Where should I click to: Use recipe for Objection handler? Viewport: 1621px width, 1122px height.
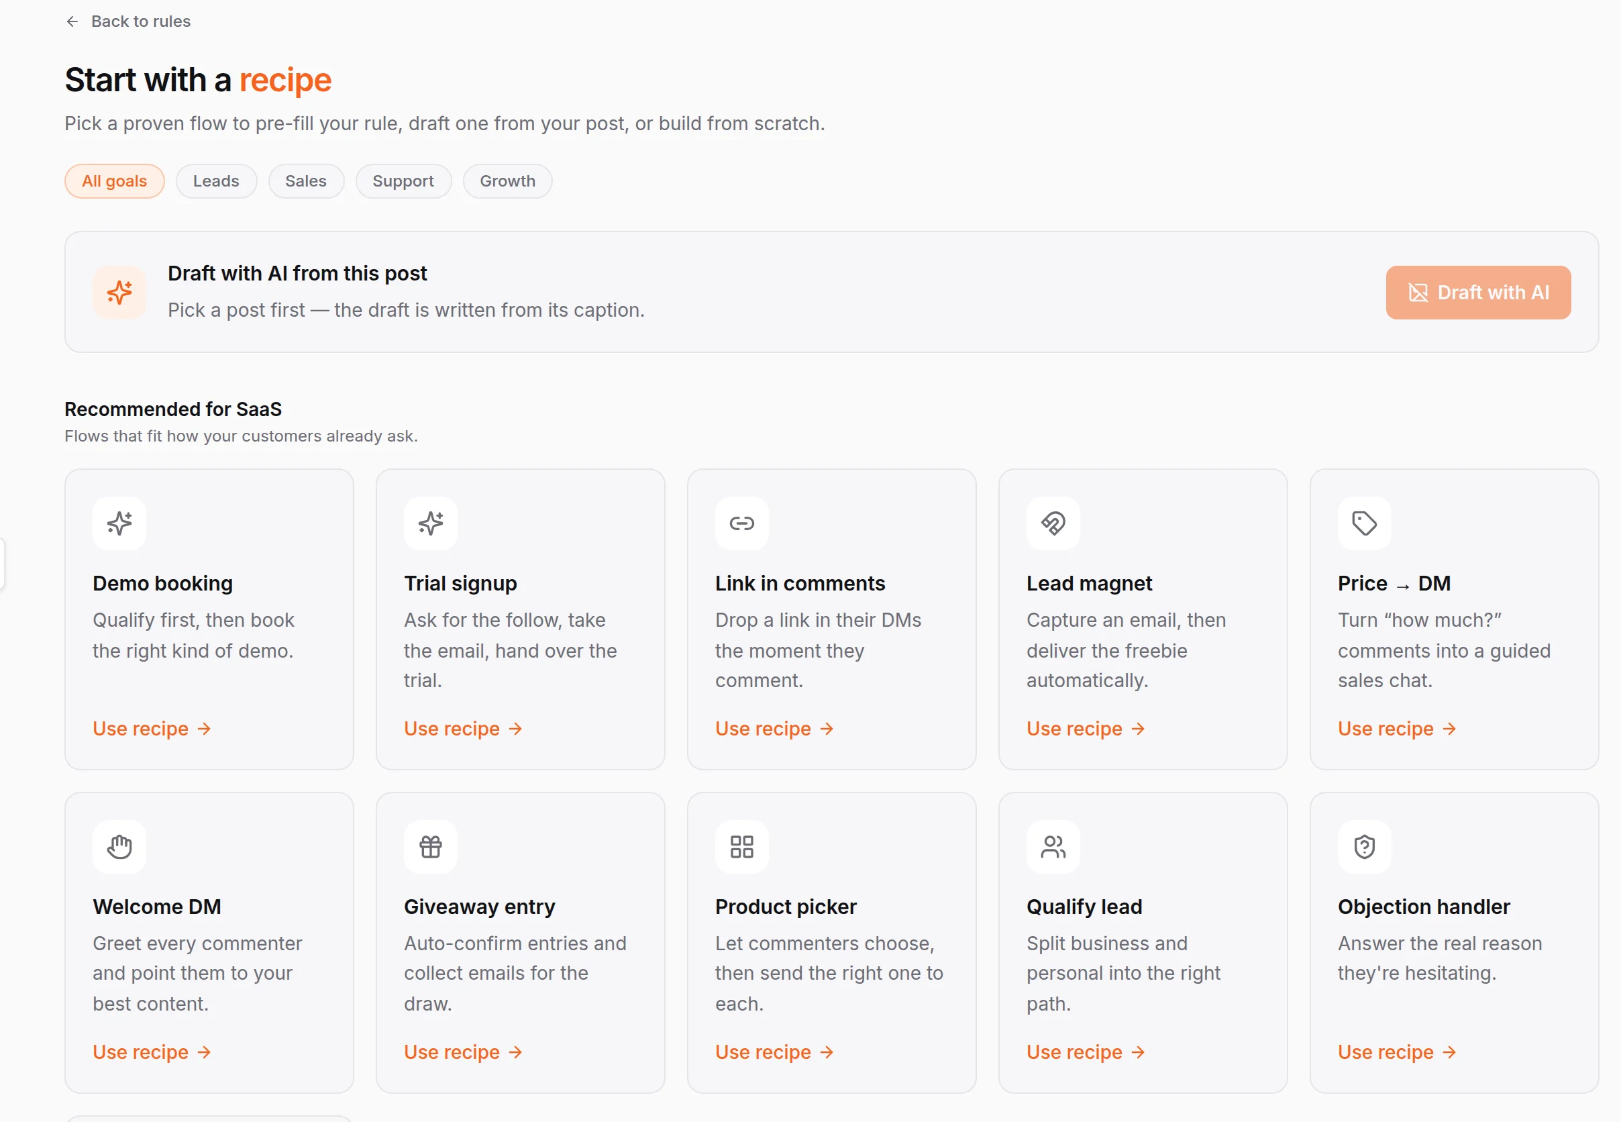1398,1052
